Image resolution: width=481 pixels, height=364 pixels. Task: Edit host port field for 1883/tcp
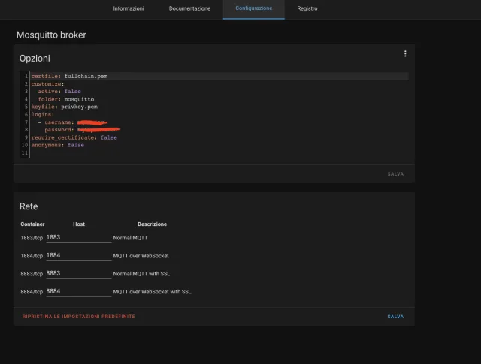tap(79, 237)
